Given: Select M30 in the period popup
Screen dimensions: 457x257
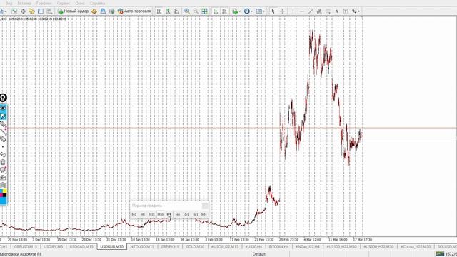Looking at the screenshot, I should (x=160, y=214).
